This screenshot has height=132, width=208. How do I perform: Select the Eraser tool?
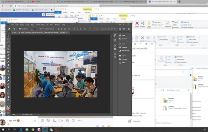click(8, 71)
